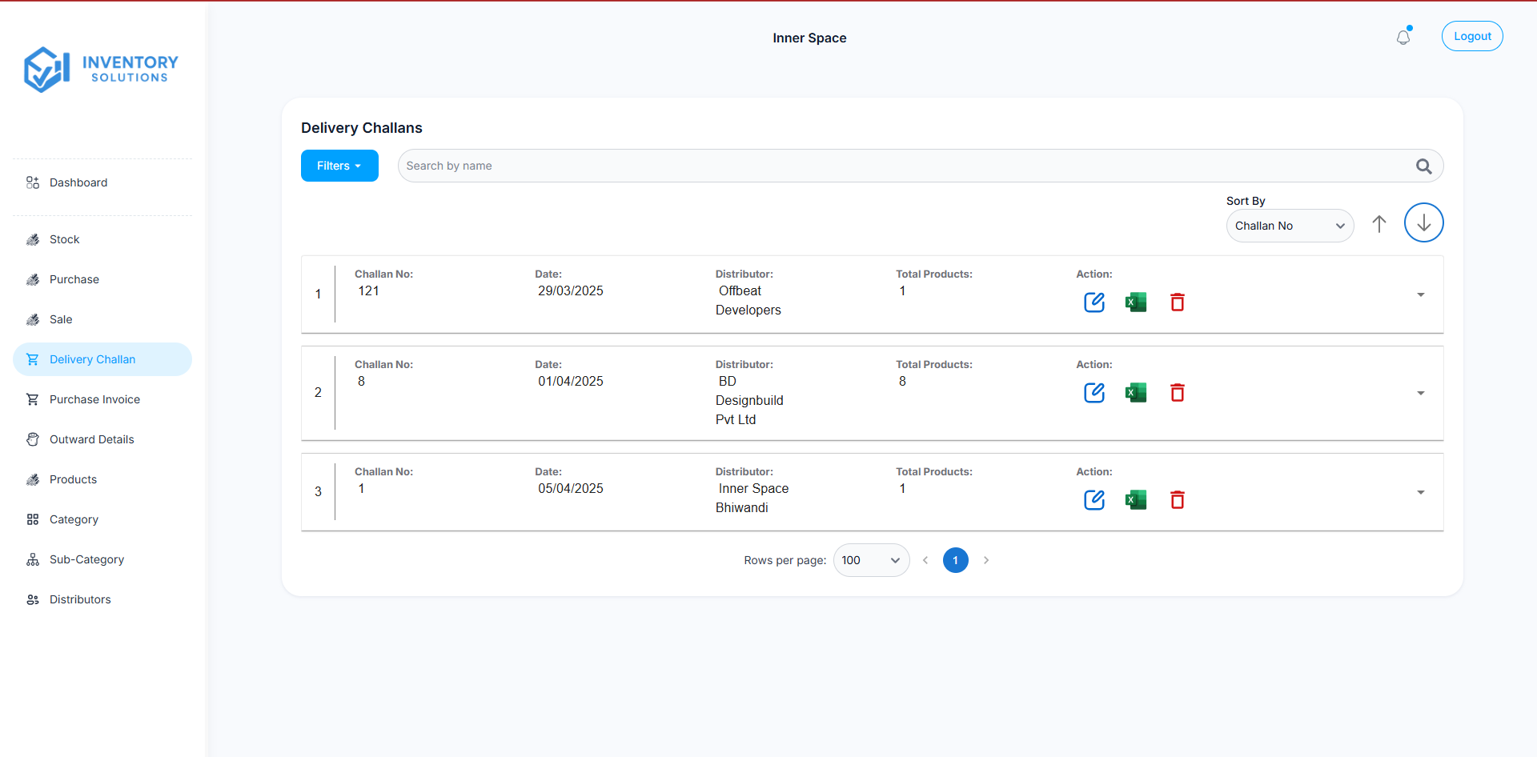This screenshot has height=757, width=1537.
Task: Expand the Offbeat Developers challan row
Action: 1421,294
